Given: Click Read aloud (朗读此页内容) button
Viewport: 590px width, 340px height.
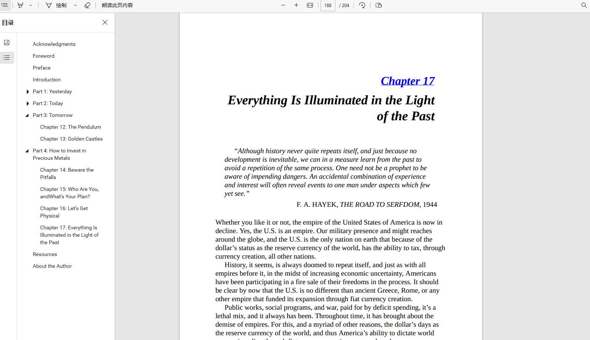Looking at the screenshot, I should point(117,5).
